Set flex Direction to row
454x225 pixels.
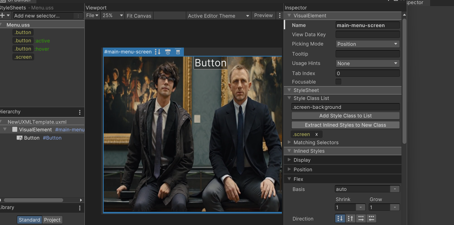[361, 218]
